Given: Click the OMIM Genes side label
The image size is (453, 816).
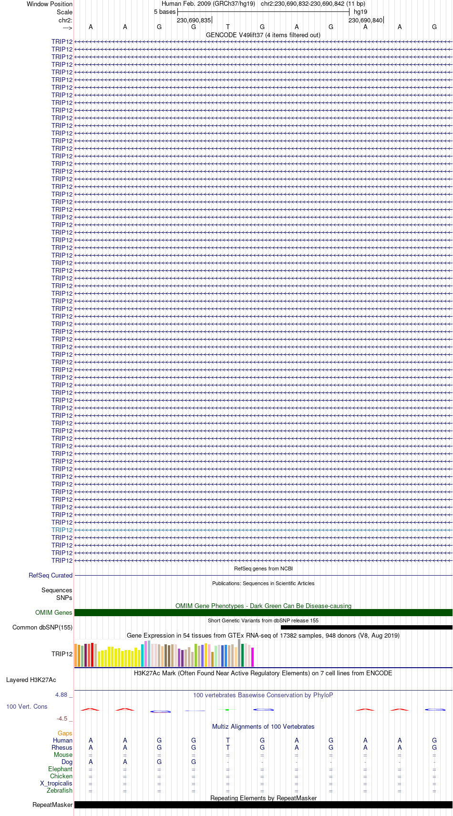Looking at the screenshot, I should [x=54, y=613].
